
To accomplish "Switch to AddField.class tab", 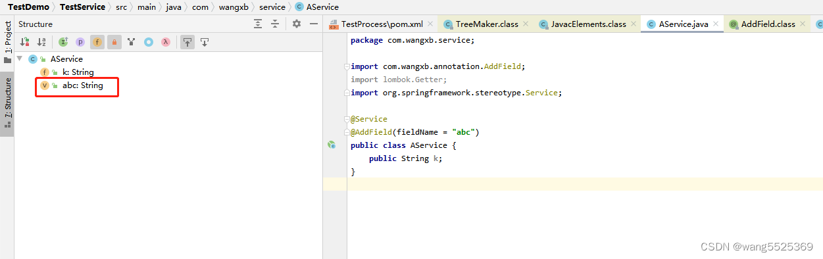I will (x=768, y=24).
